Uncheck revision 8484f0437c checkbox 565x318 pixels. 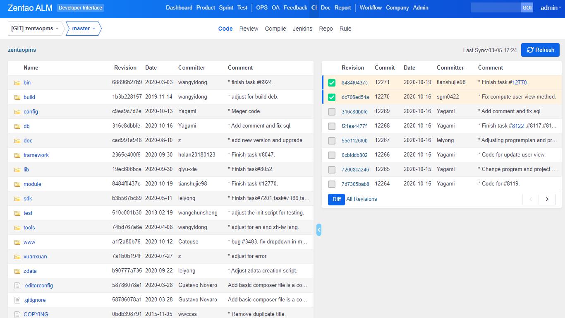coord(332,83)
